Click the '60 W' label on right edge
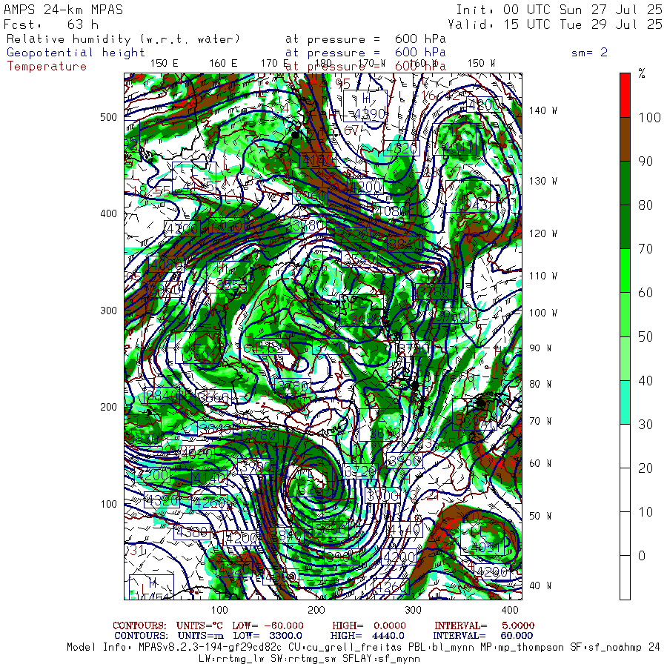667x667 pixels. click(540, 463)
